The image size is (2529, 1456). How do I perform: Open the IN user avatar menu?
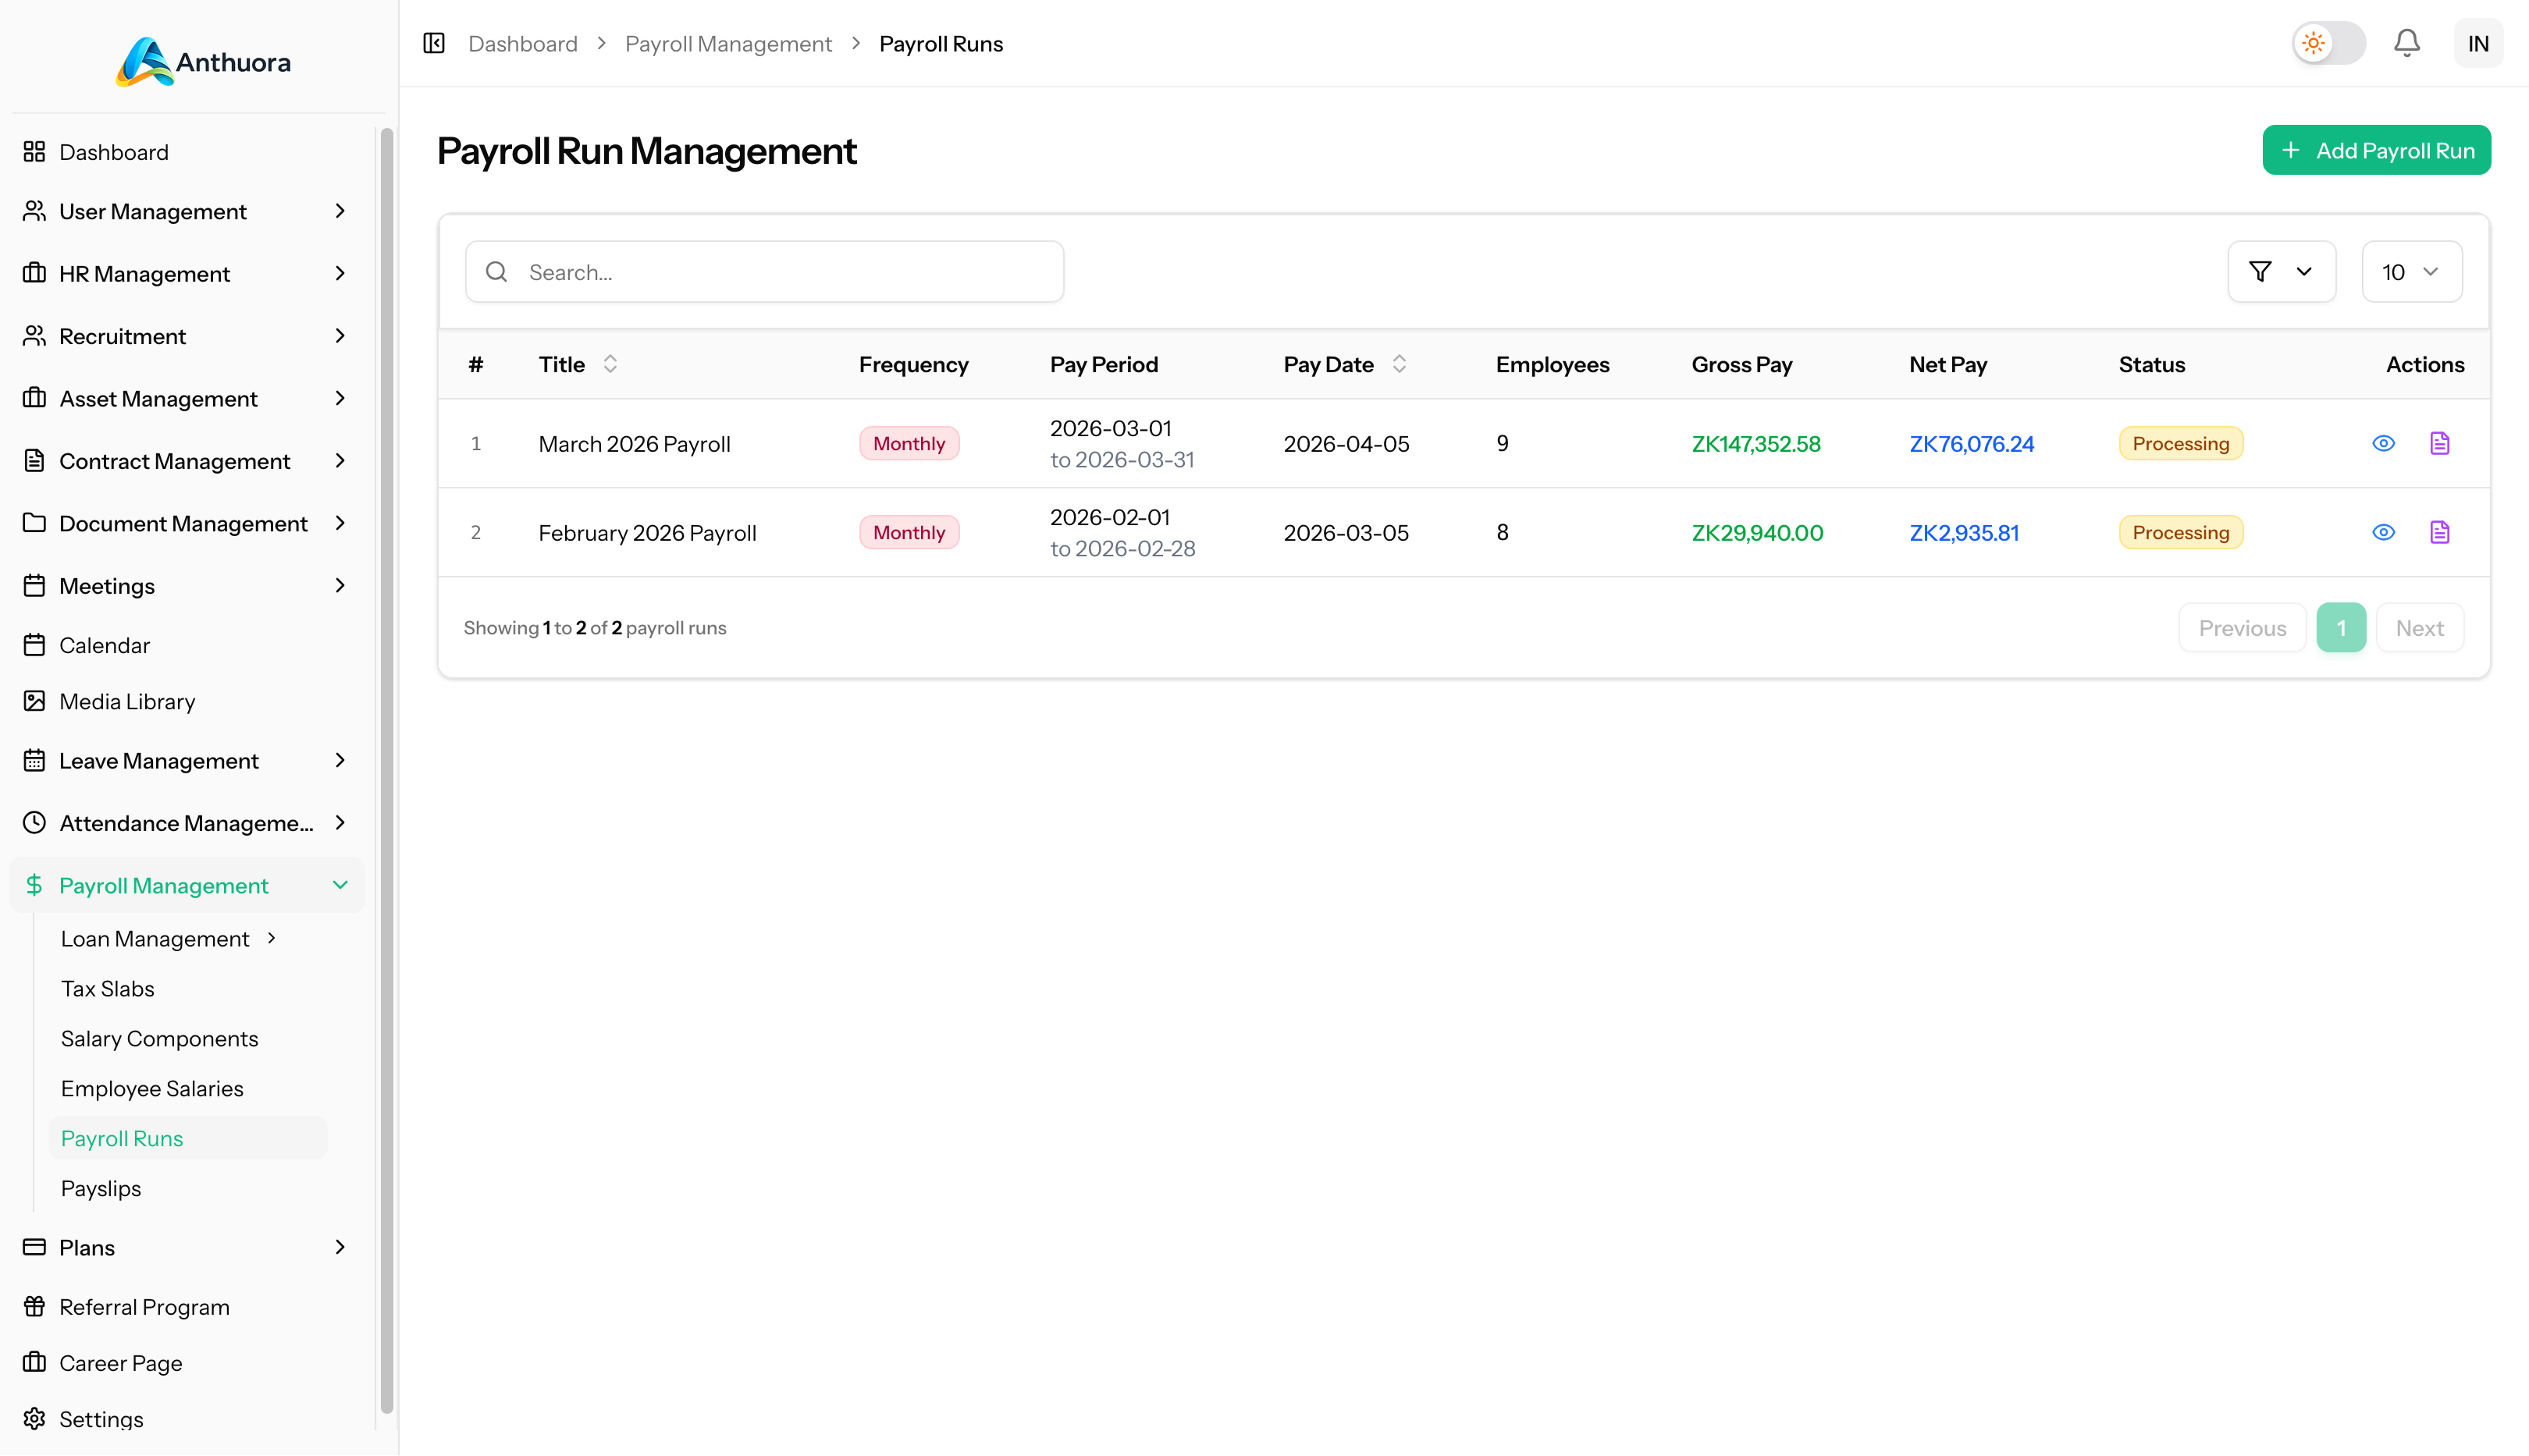click(x=2477, y=43)
